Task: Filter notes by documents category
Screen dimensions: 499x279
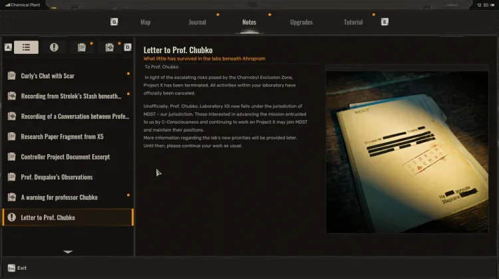Action: click(x=82, y=47)
